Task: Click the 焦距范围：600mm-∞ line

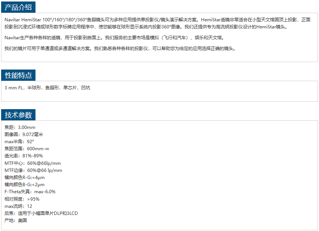Action: point(27,149)
